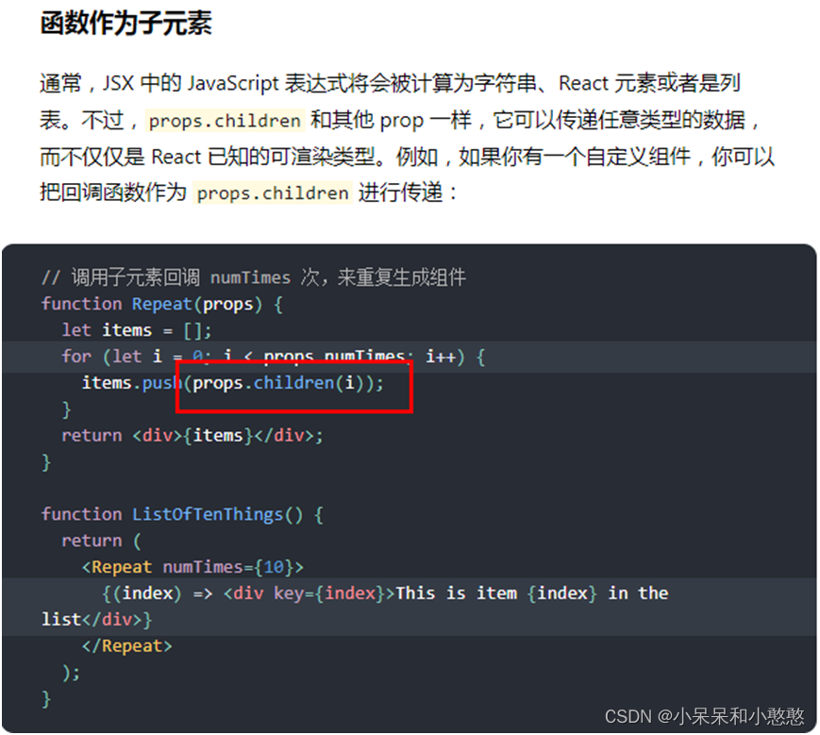Click the function Repeat(props) declaration line

pos(160,303)
